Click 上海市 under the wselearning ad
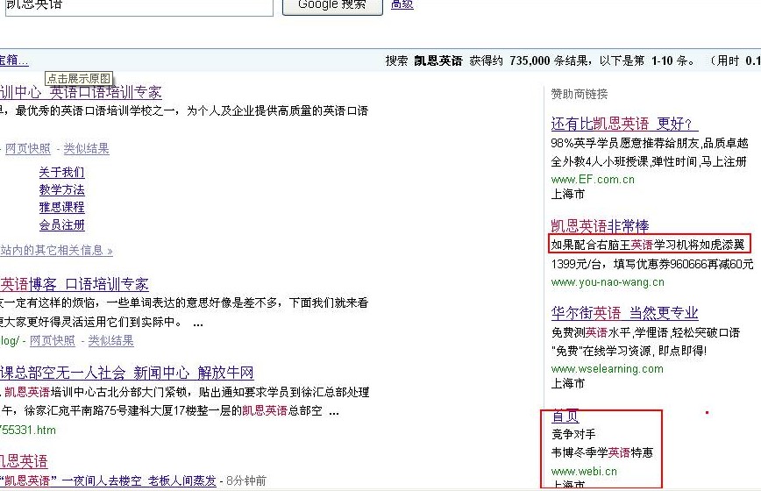This screenshot has width=761, height=491. click(568, 383)
